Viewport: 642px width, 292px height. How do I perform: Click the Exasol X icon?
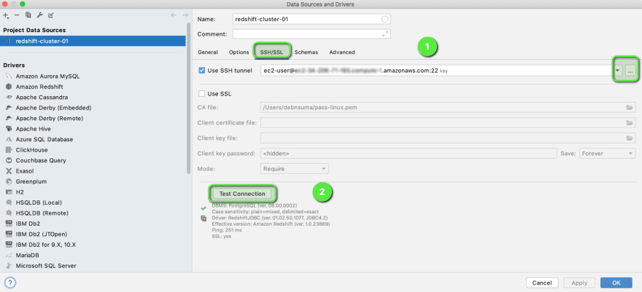pos(9,171)
